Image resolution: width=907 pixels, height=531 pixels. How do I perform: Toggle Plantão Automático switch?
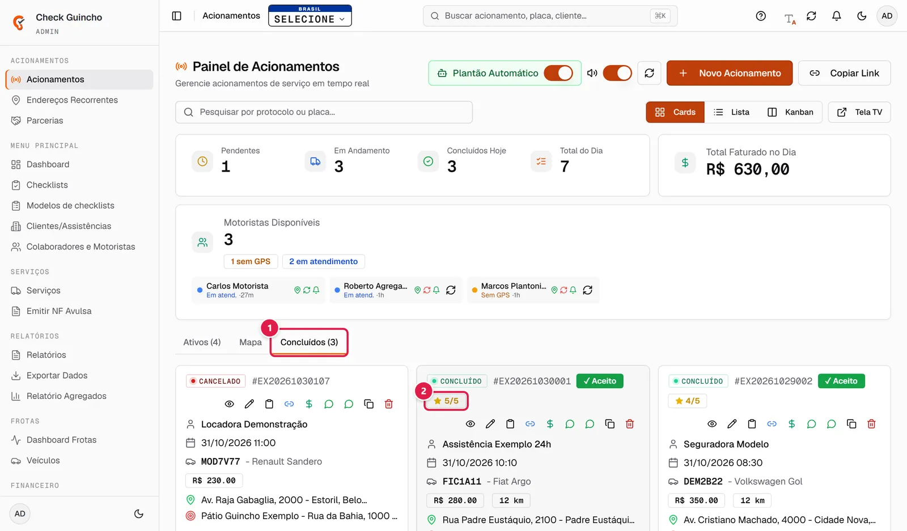(558, 73)
